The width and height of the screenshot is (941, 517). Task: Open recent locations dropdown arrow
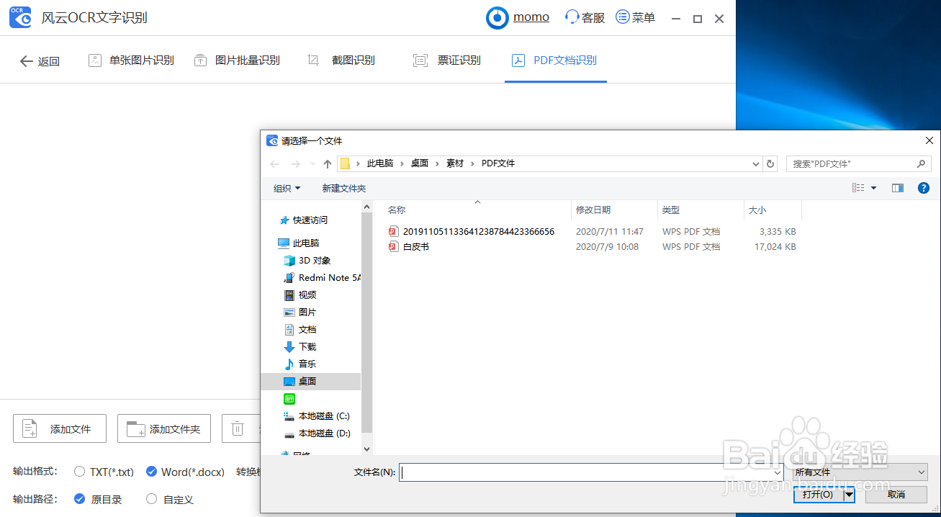click(312, 164)
